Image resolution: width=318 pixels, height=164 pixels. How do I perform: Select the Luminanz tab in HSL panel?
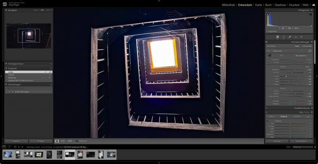click(297, 116)
